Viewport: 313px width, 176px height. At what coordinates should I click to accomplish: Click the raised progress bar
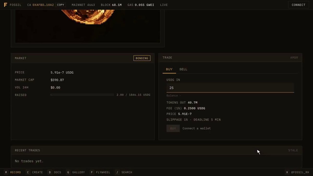coord(82,95)
